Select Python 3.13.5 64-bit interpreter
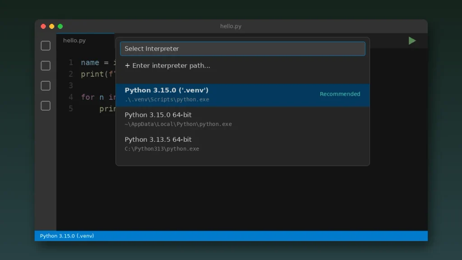The image size is (462, 260). click(x=242, y=144)
